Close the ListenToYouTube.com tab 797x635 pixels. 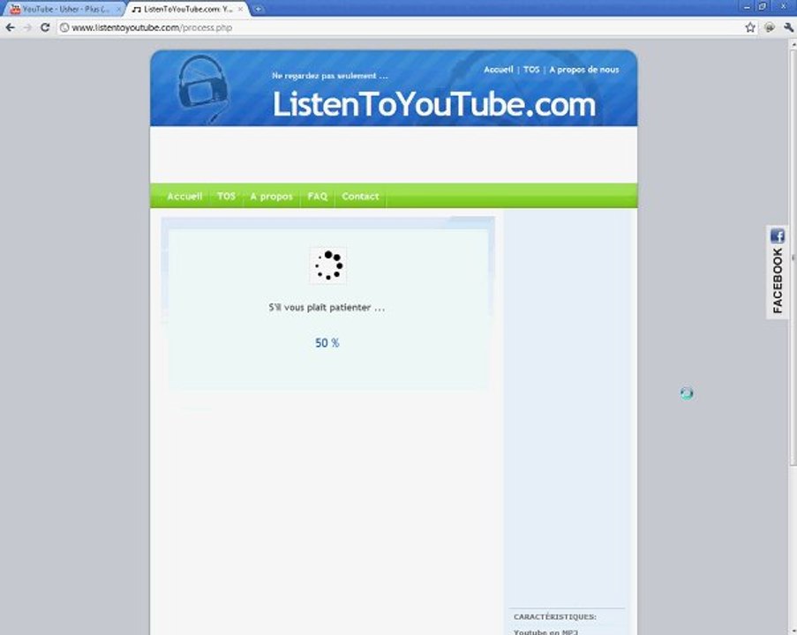240,9
